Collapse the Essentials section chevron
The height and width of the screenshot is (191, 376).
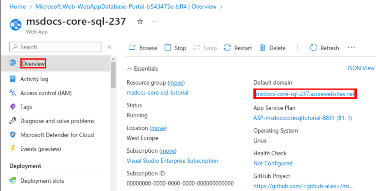coord(129,69)
